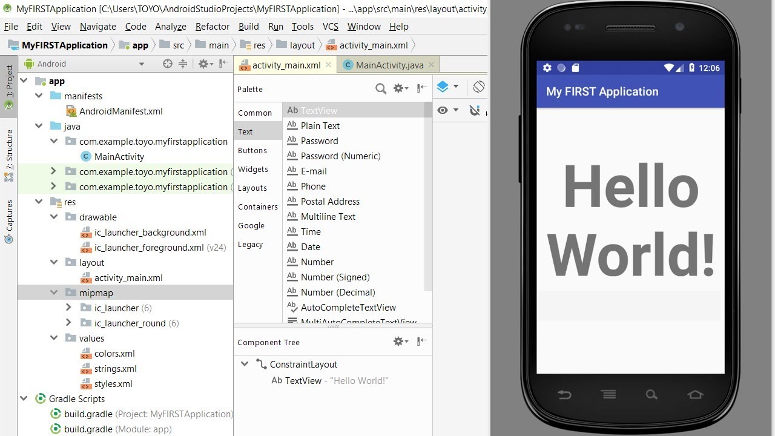Open the 1: Project side tool window

click(x=9, y=87)
